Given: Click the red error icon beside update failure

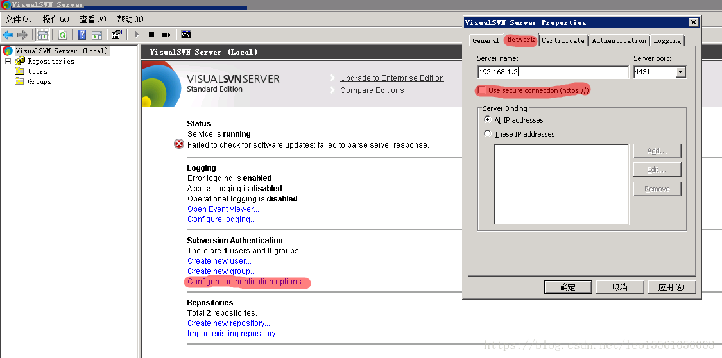Looking at the screenshot, I should 179,144.
